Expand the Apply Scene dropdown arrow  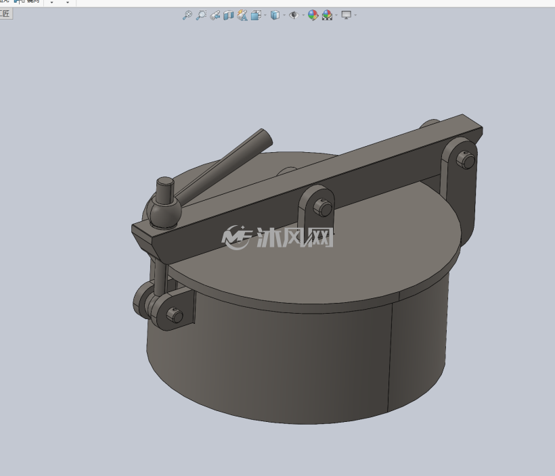336,15
